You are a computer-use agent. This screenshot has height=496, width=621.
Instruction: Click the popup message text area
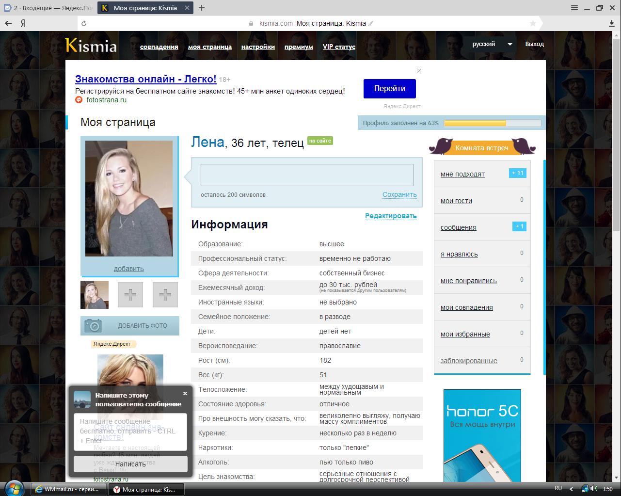pyautogui.click(x=130, y=432)
